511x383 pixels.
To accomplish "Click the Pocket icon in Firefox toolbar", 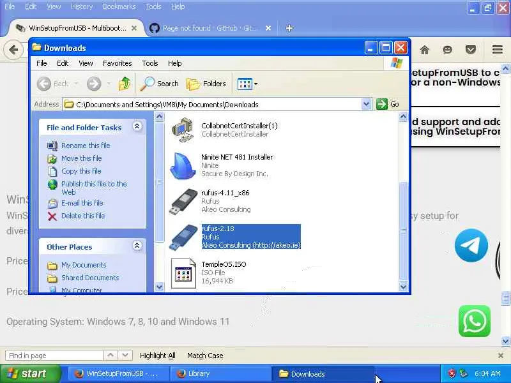I will pos(471,50).
